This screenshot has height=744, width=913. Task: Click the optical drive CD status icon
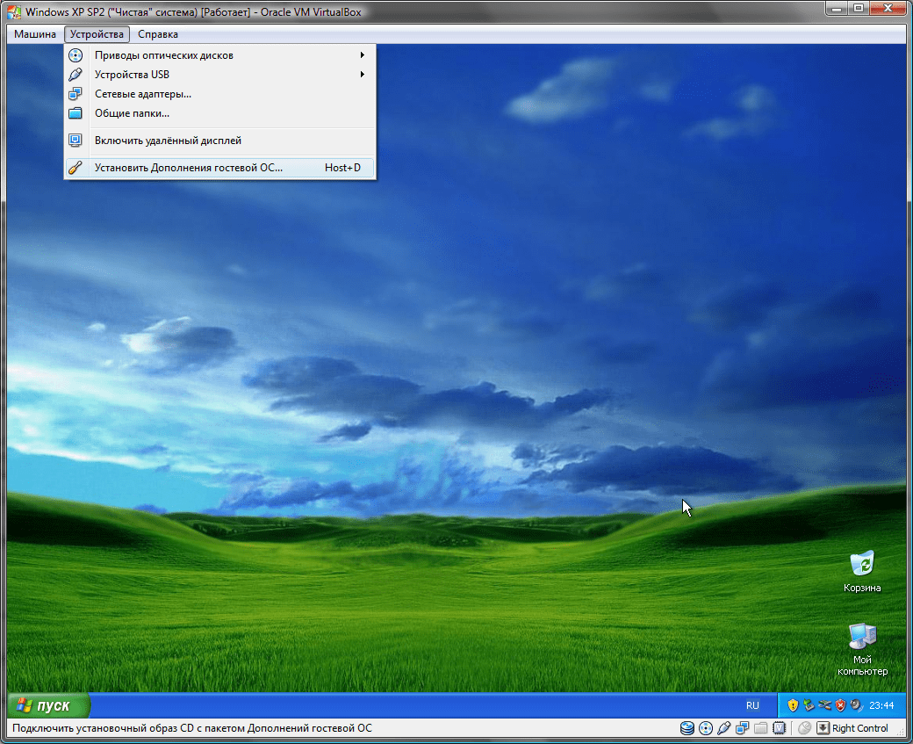click(x=706, y=728)
